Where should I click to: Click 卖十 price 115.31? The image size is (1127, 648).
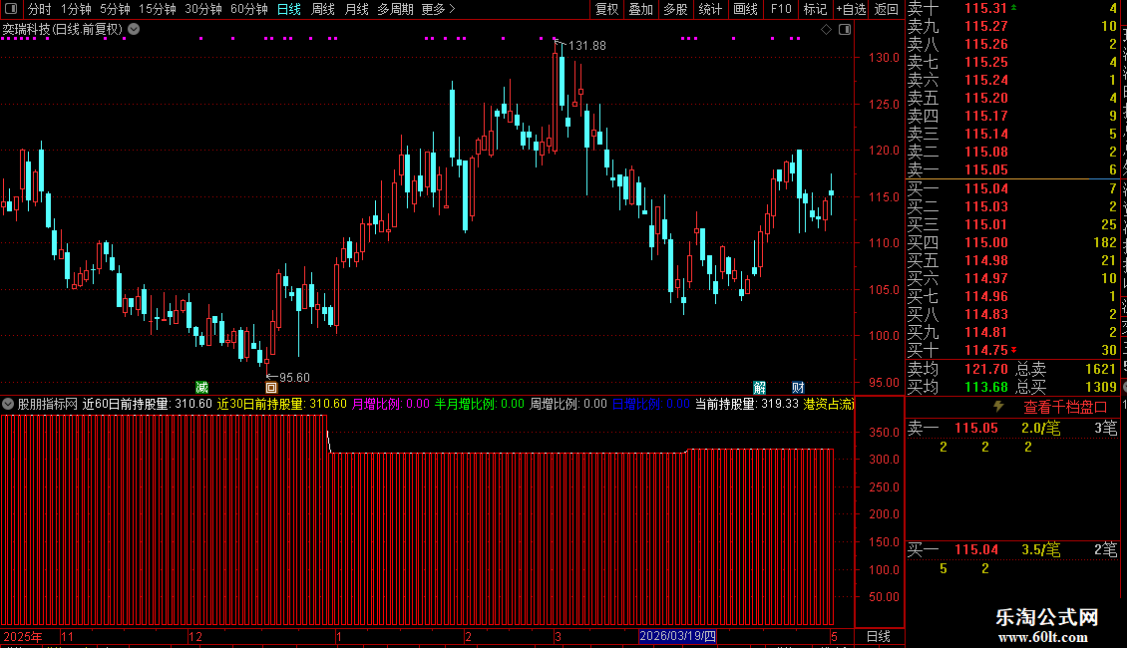click(986, 9)
